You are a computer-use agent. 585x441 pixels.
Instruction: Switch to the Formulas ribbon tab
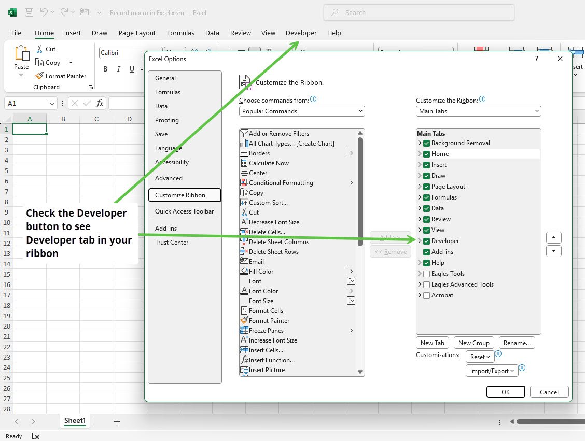(x=180, y=33)
